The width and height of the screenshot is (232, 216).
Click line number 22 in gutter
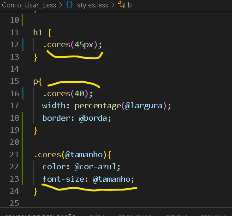[15, 167]
